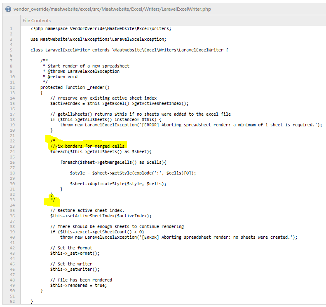
Task: Click the 'protected function _render()' line
Action: (75, 87)
